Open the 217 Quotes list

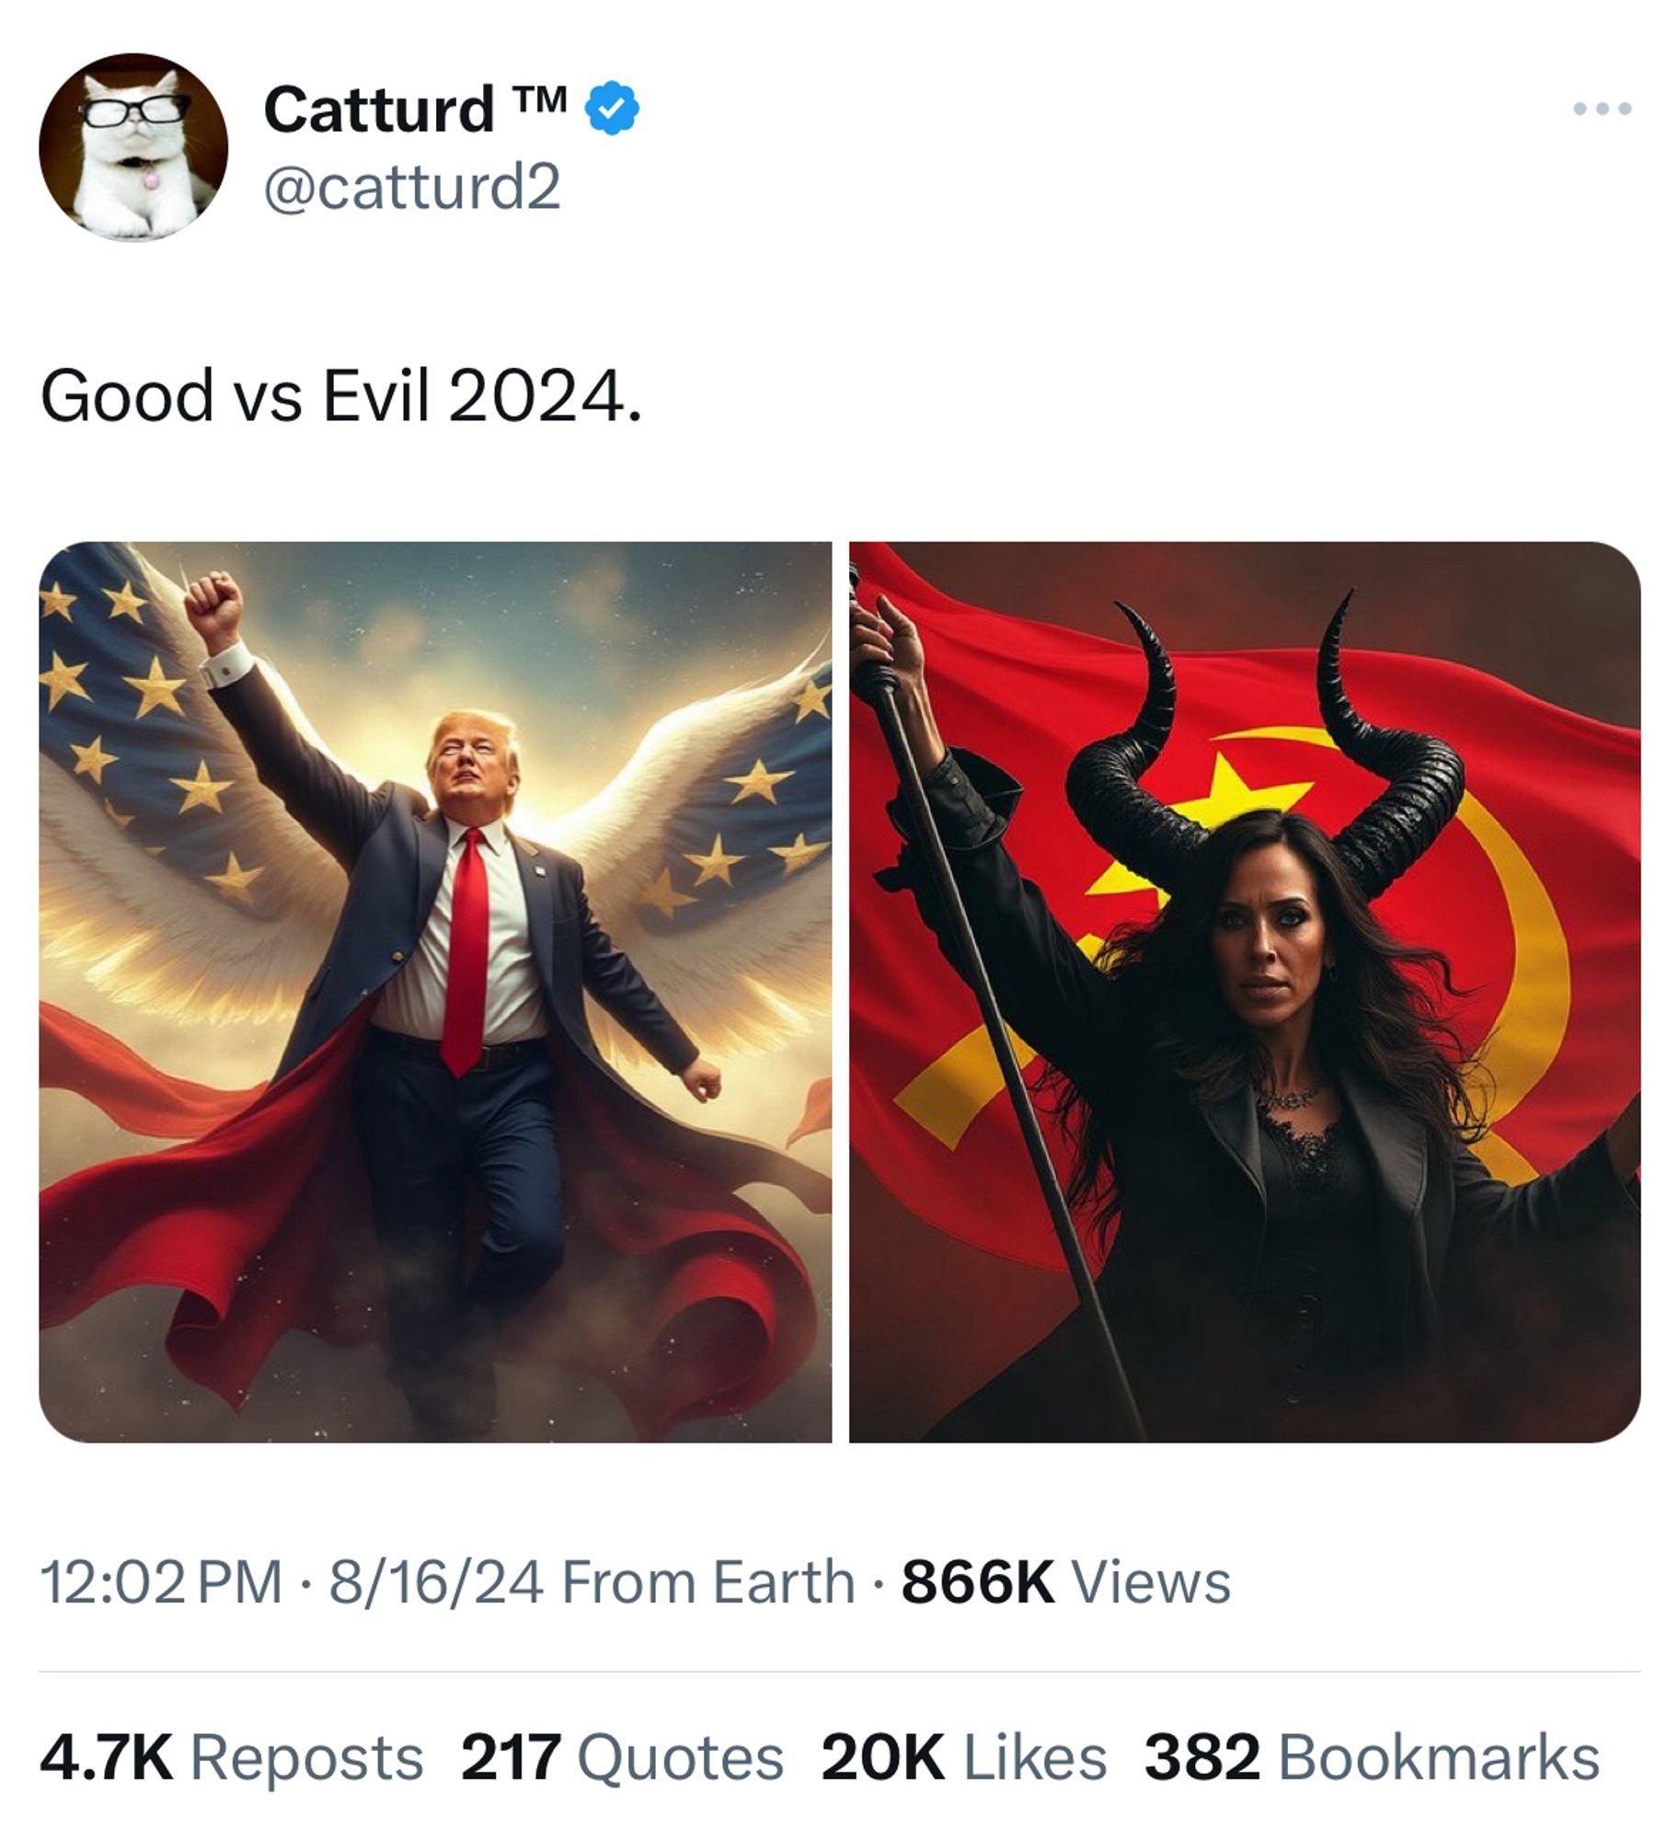point(622,1757)
